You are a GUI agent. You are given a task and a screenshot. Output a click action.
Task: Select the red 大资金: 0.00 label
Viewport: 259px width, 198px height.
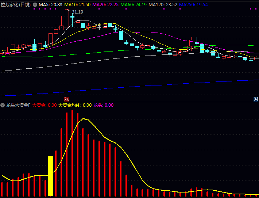[44, 105]
